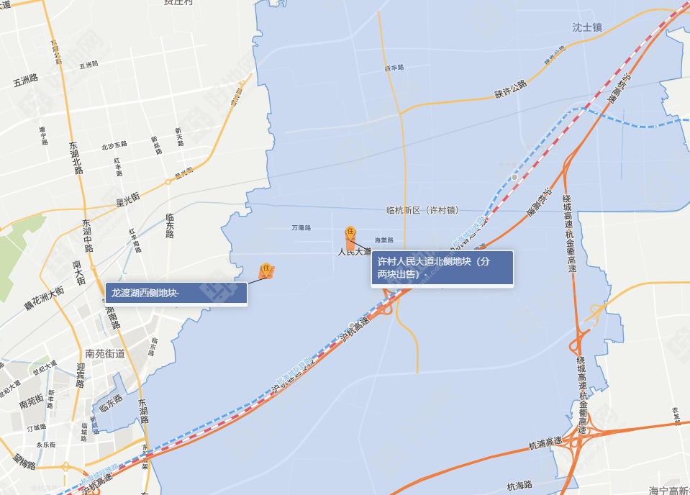The width and height of the screenshot is (690, 495).
Task: Click the 沈士镇 town label
Action: click(587, 27)
